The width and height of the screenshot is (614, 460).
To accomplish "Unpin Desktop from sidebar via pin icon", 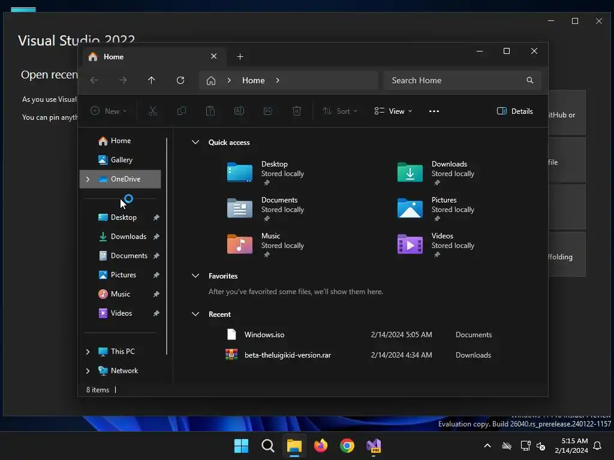I will [x=156, y=217].
